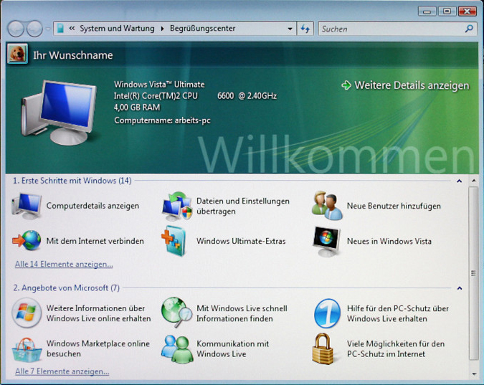
Task: Select the Kommunikation mit Windows Live people icon
Action: (176, 349)
